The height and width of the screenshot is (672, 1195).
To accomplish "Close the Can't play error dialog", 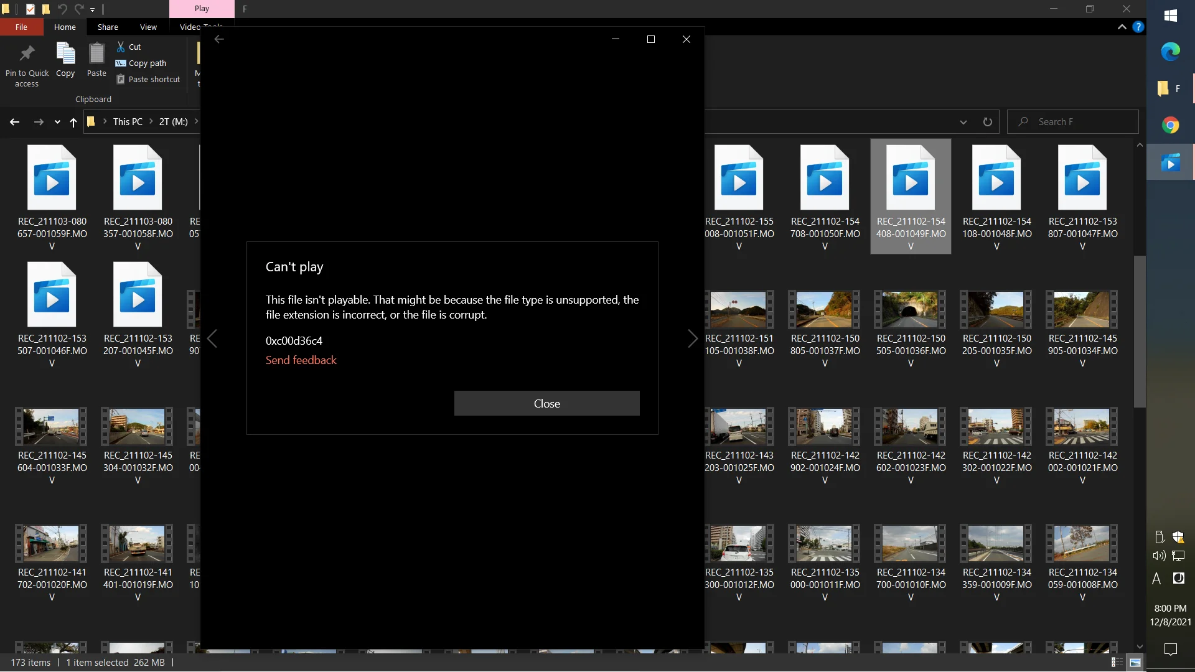I will (546, 403).
